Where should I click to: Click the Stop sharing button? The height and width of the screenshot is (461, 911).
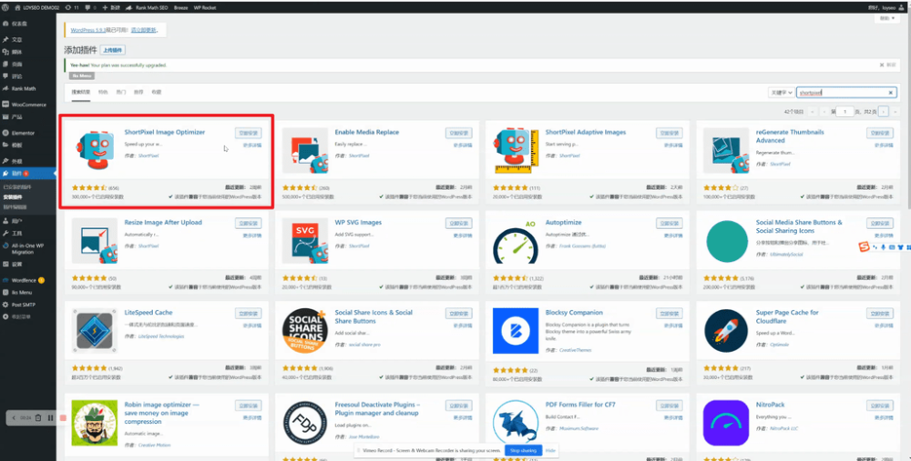pyautogui.click(x=523, y=451)
